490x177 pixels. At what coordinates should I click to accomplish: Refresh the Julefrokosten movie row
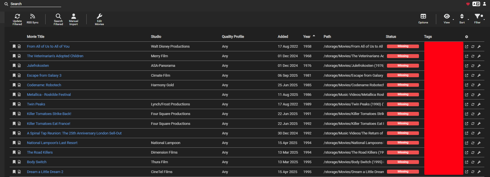[x=473, y=66]
